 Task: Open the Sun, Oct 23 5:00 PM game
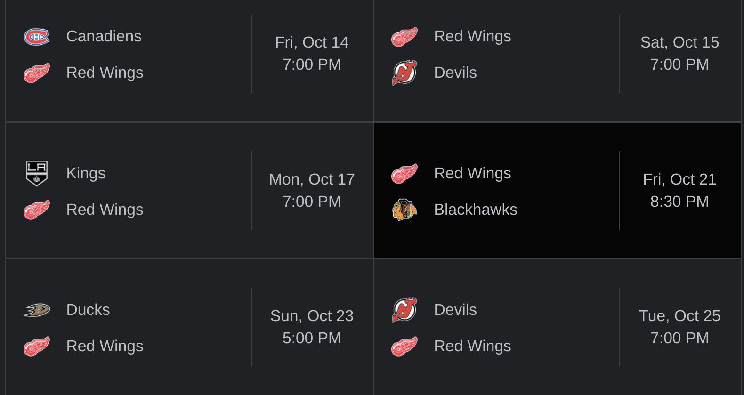pyautogui.click(x=189, y=327)
